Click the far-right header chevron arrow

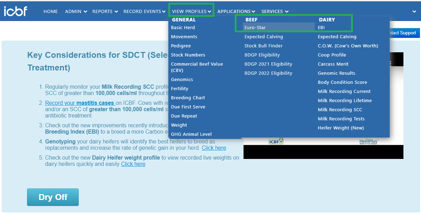point(414,12)
